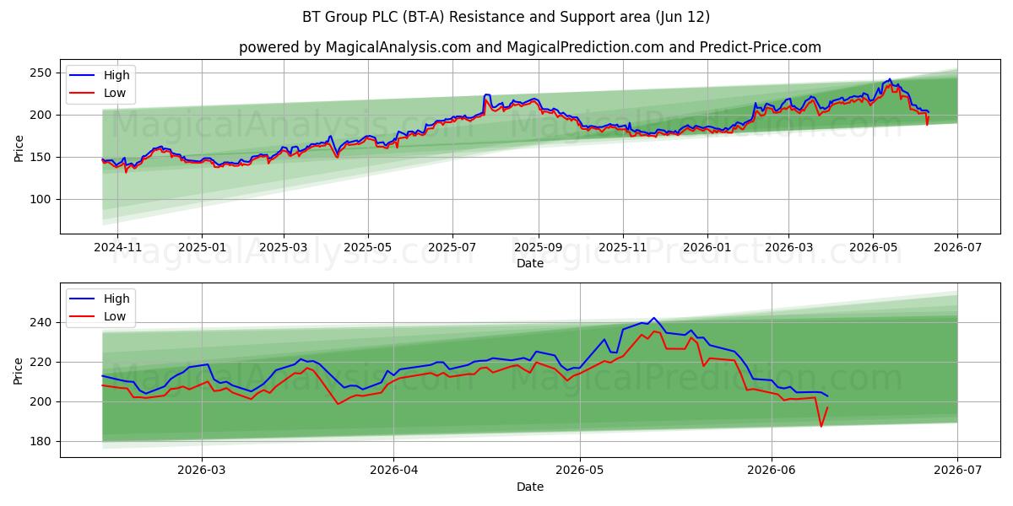The width and height of the screenshot is (1013, 506).
Task: Click the '2026-07' tick label in the top chart
Action: [x=957, y=248]
